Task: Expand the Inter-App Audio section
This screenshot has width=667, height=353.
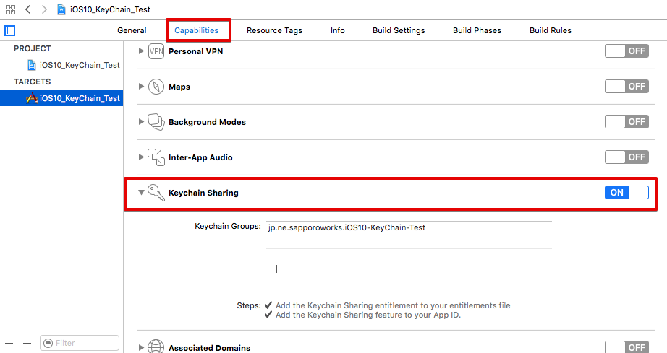Action: pyautogui.click(x=142, y=157)
